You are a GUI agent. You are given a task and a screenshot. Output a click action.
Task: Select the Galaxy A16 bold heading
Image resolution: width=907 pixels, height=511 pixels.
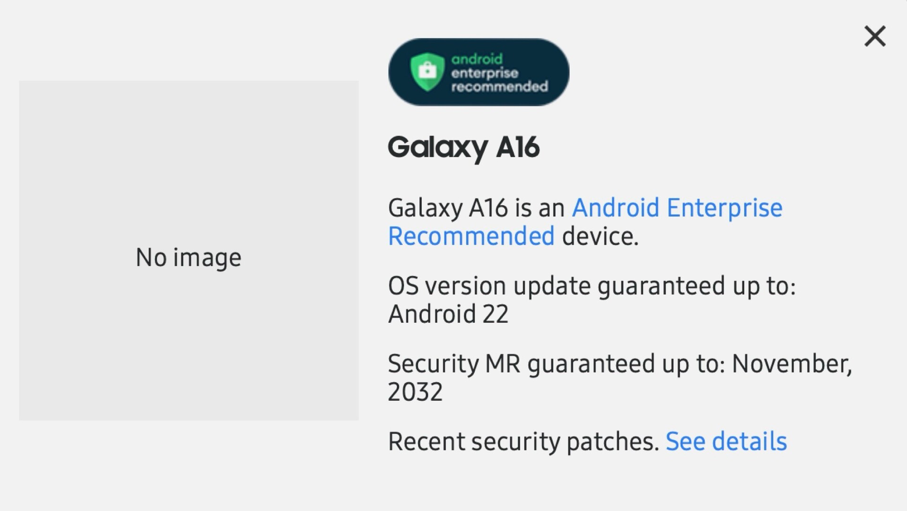point(463,147)
